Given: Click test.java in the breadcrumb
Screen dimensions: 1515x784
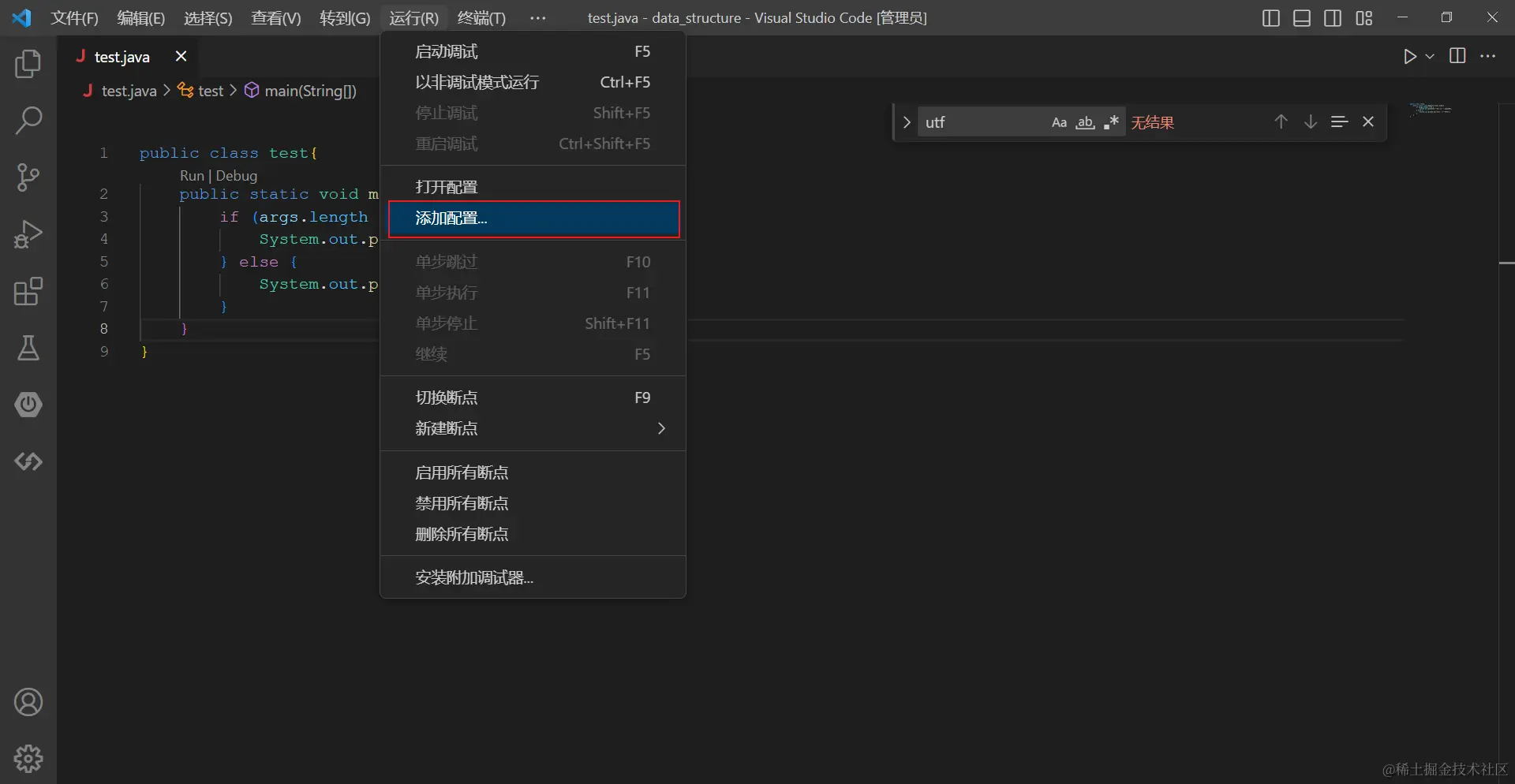Looking at the screenshot, I should click(x=129, y=91).
